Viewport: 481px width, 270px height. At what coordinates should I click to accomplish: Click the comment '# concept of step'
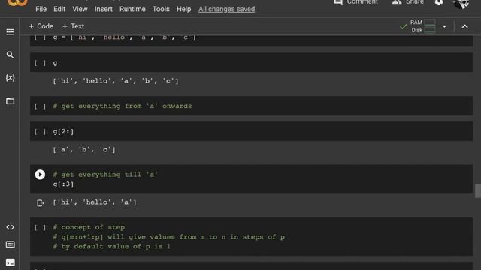pos(89,227)
